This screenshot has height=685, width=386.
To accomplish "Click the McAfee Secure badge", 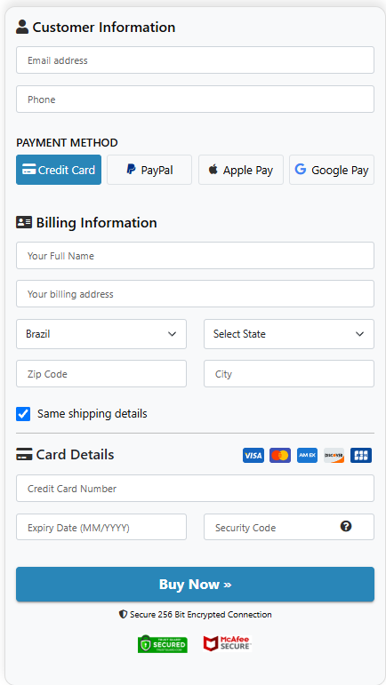I will coord(228,643).
